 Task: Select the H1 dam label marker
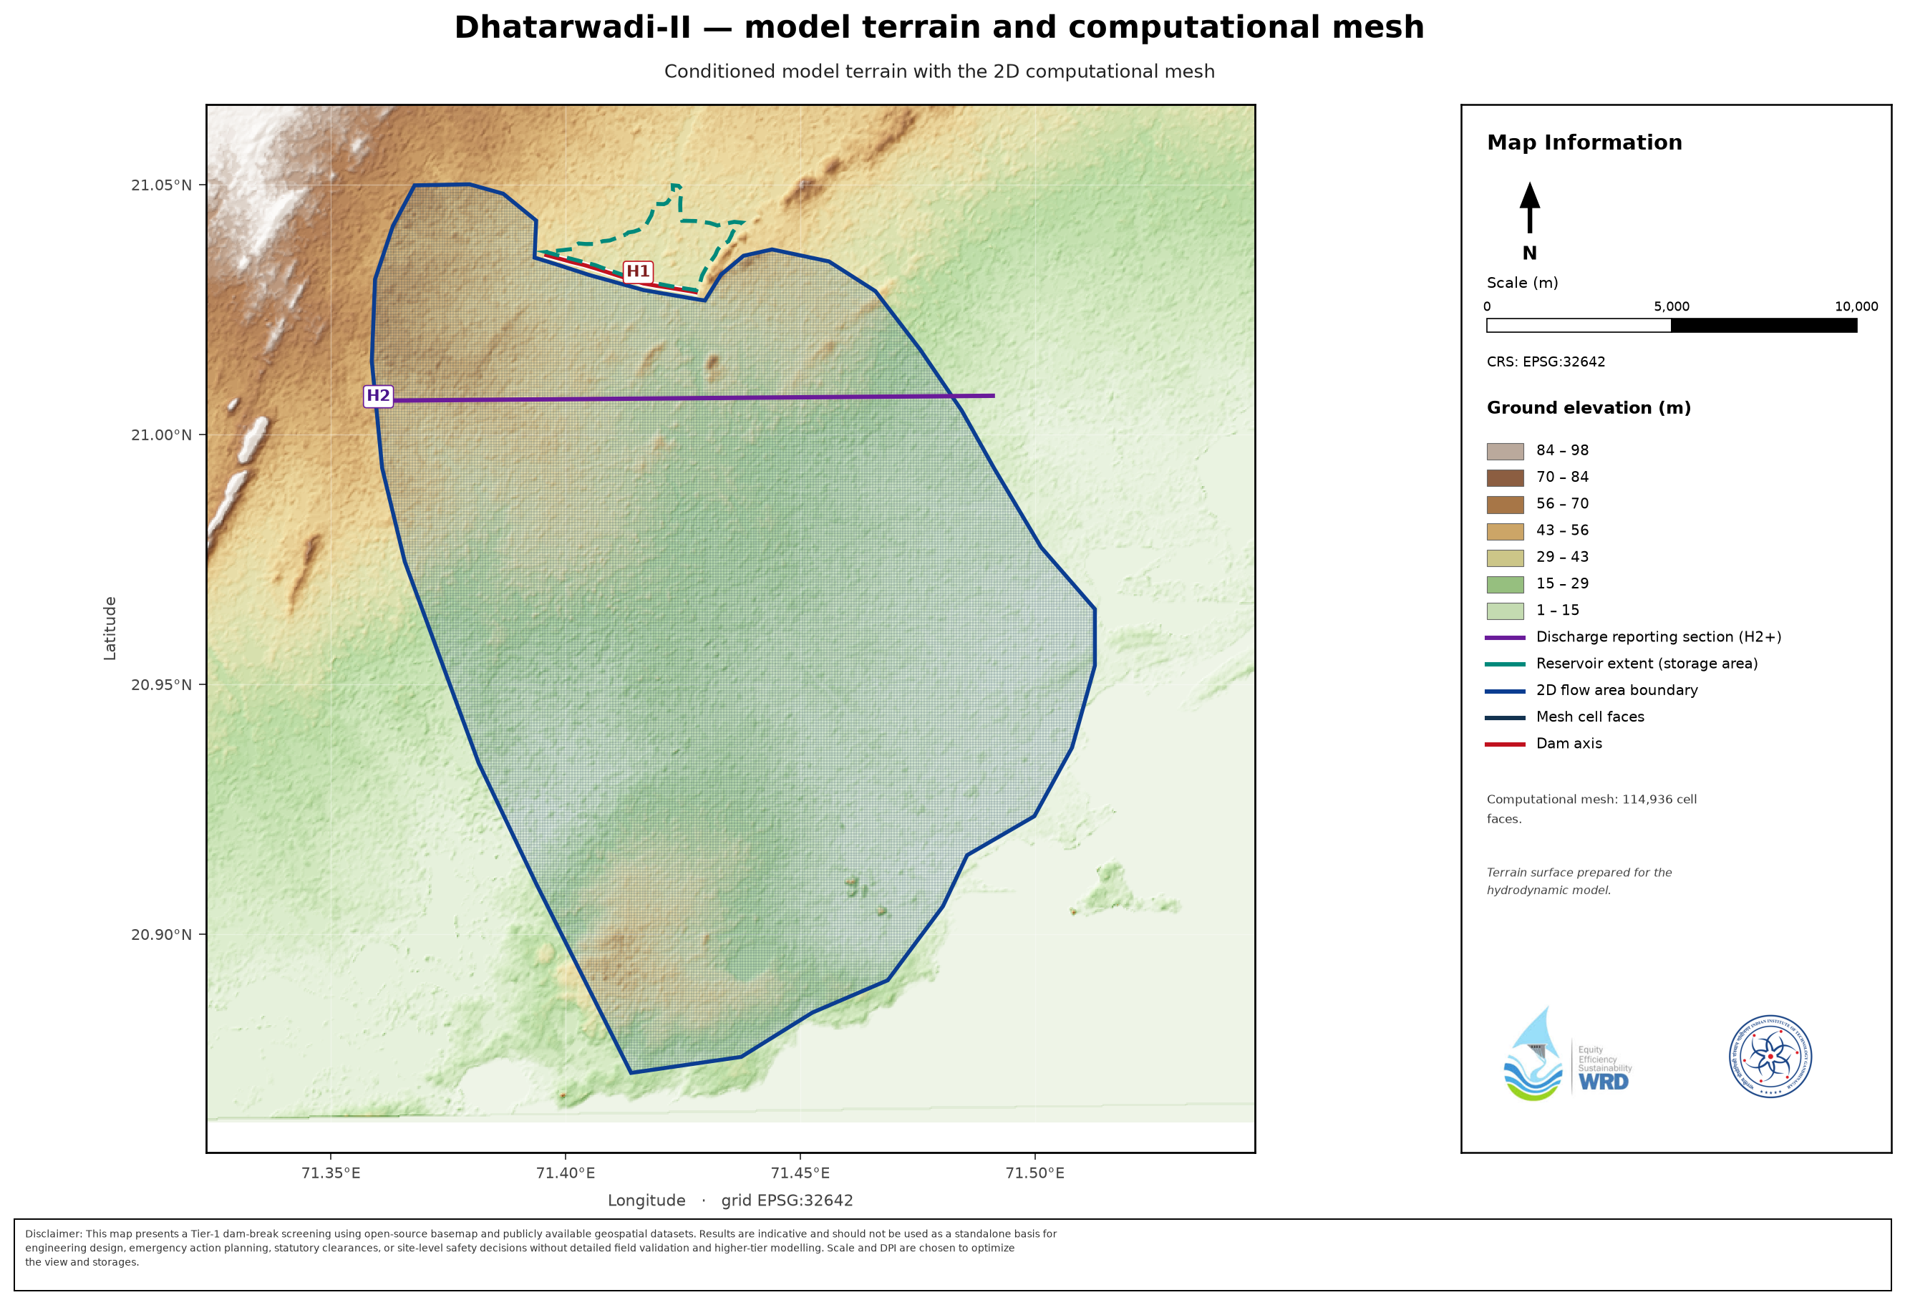pos(638,271)
